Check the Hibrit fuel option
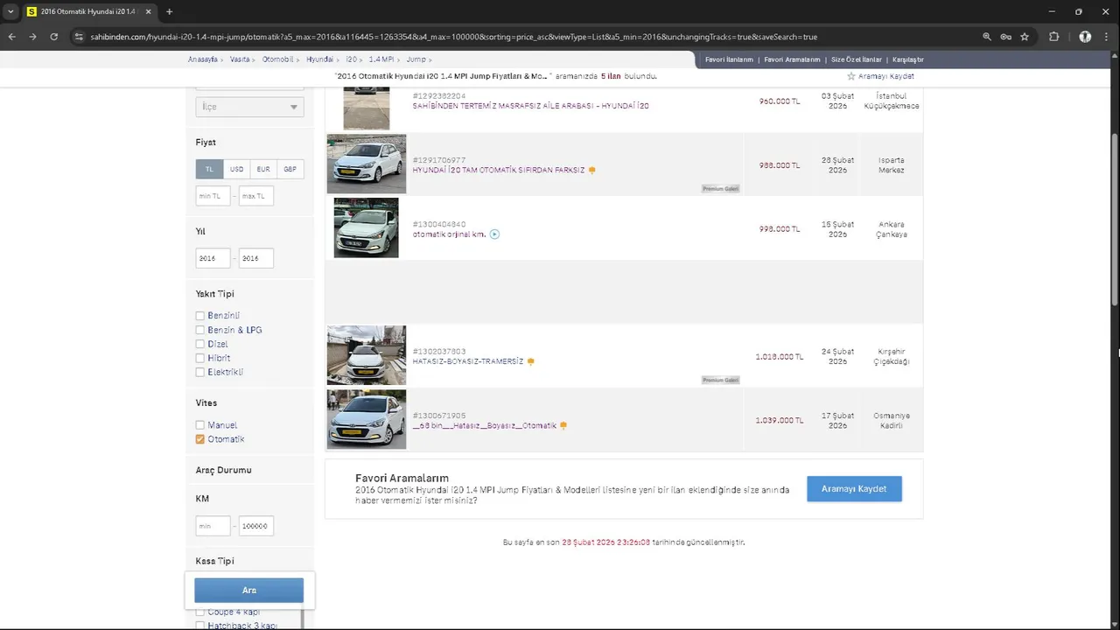The image size is (1120, 630). tap(200, 358)
